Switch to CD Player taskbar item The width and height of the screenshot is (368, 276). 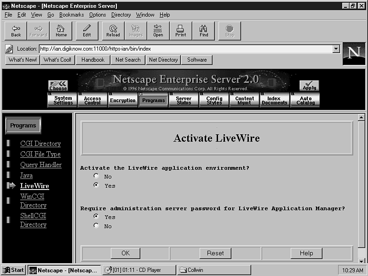139,270
